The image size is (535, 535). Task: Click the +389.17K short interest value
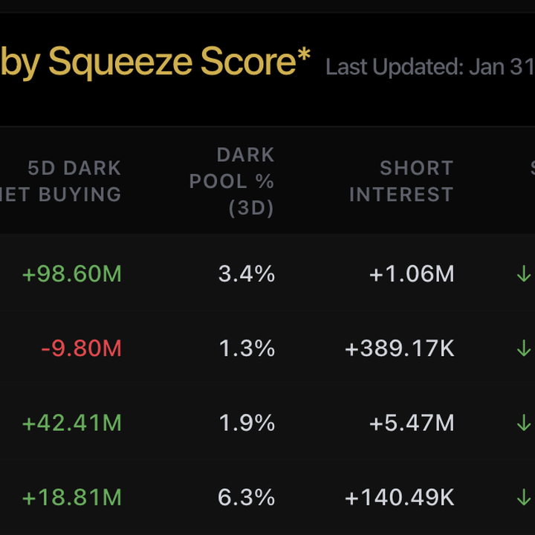click(400, 348)
